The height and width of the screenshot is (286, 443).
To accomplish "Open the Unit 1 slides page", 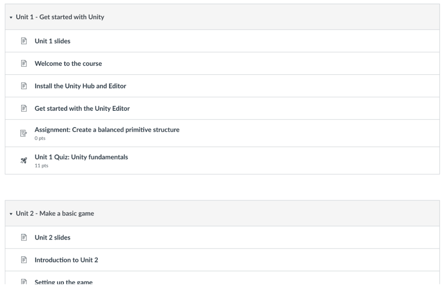I will point(52,41).
